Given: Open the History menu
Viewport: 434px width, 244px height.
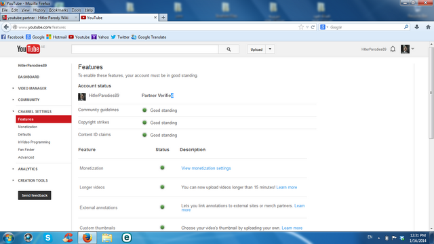Looking at the screenshot, I should [39, 10].
